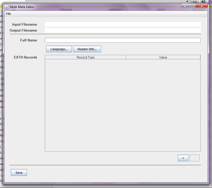Click Go! button in background window

pyautogui.click(x=195, y=1)
